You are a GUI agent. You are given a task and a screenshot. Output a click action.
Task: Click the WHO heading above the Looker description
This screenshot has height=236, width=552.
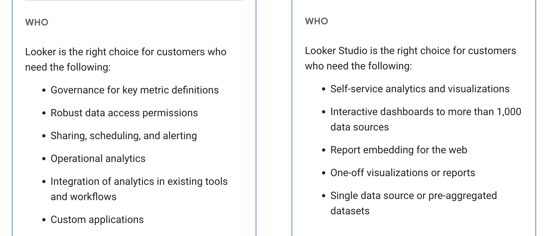pyautogui.click(x=36, y=22)
